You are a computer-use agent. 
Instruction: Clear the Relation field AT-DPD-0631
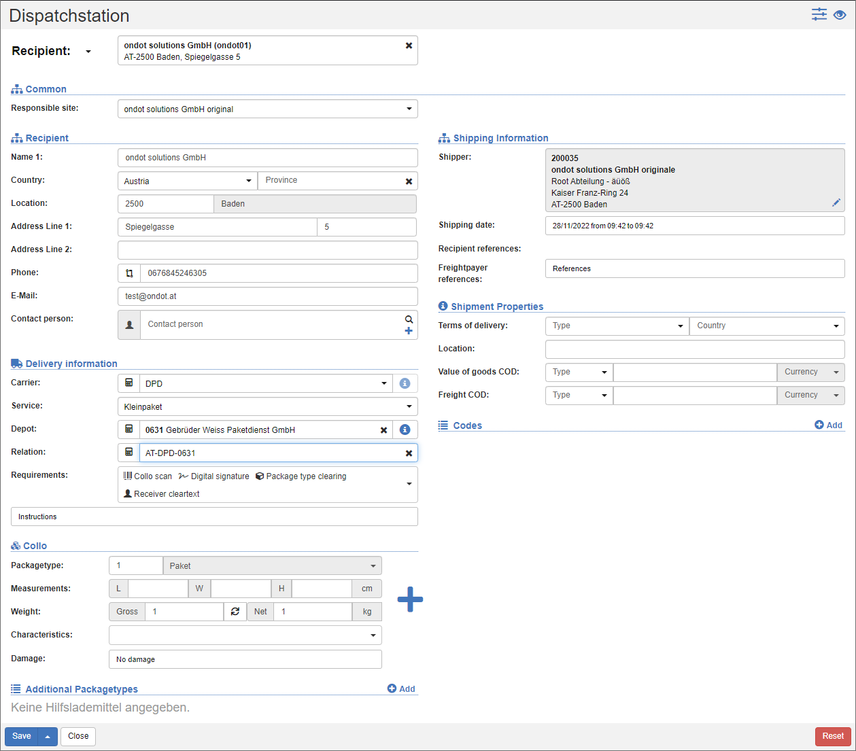pyautogui.click(x=409, y=453)
